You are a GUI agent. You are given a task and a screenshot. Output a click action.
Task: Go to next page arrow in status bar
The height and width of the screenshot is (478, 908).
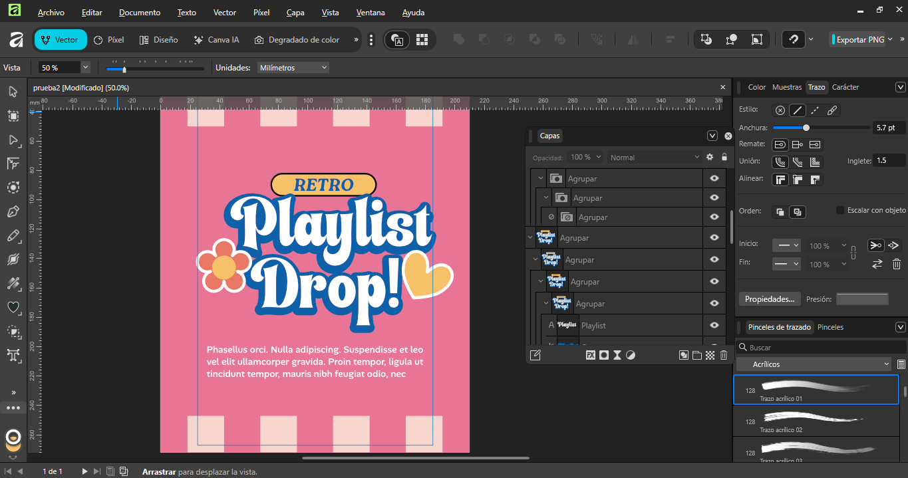point(84,471)
